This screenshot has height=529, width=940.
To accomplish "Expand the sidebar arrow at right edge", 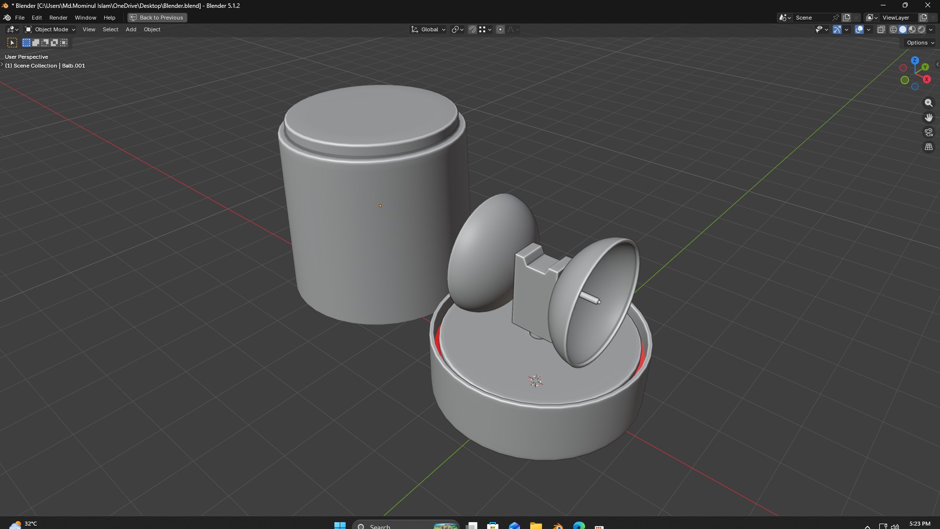I will coord(937,64).
